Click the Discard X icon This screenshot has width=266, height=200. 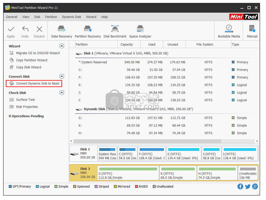pyautogui.click(x=39, y=29)
